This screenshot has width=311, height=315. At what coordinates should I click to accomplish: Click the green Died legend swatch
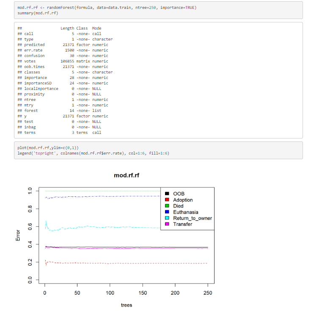(167, 206)
